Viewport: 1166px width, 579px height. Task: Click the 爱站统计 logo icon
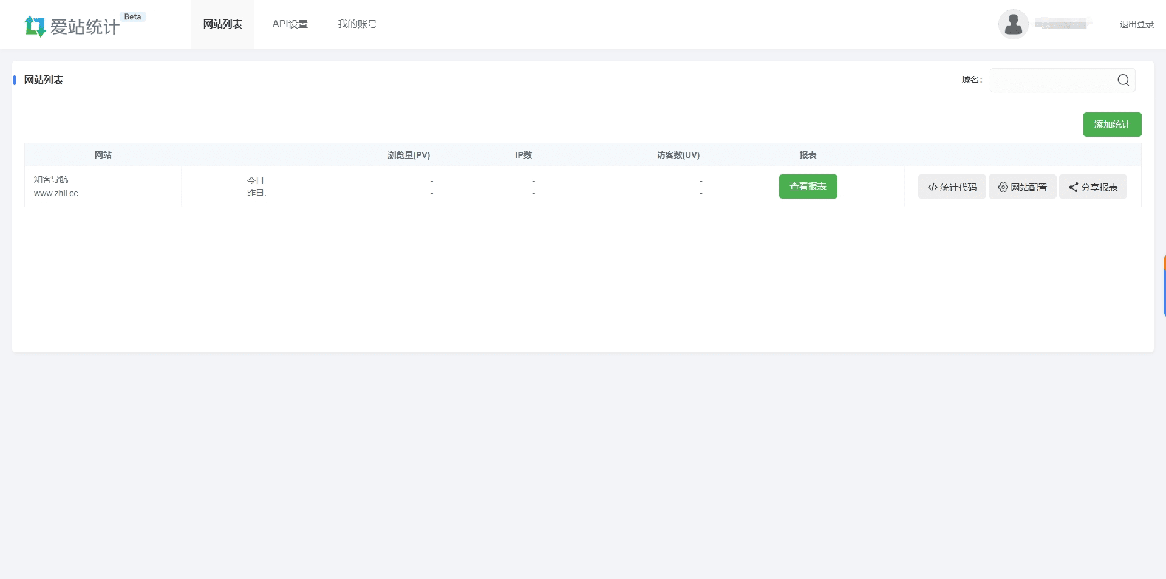35,26
